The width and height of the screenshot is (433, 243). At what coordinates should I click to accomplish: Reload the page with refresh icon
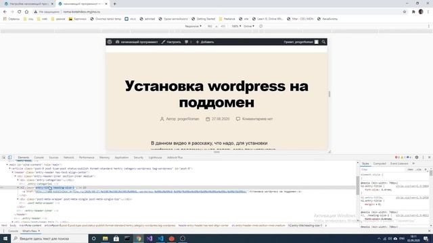tap(20, 12)
